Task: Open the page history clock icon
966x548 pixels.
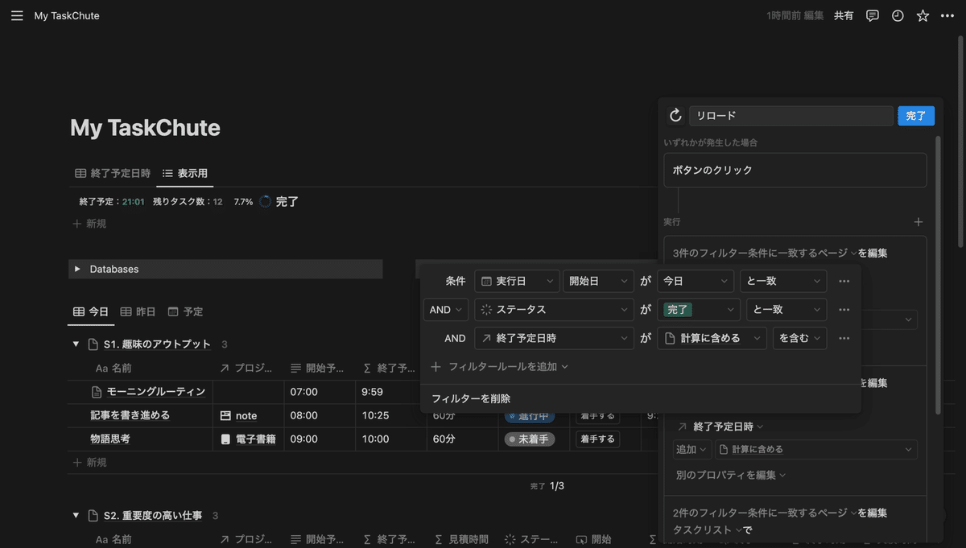Action: [x=898, y=15]
